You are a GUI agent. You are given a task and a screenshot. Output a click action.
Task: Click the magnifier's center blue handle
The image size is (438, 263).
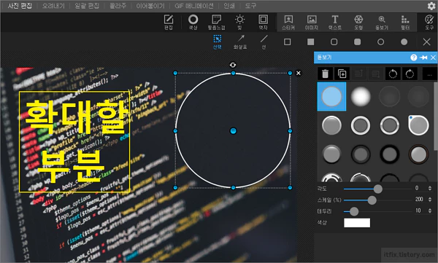click(234, 131)
